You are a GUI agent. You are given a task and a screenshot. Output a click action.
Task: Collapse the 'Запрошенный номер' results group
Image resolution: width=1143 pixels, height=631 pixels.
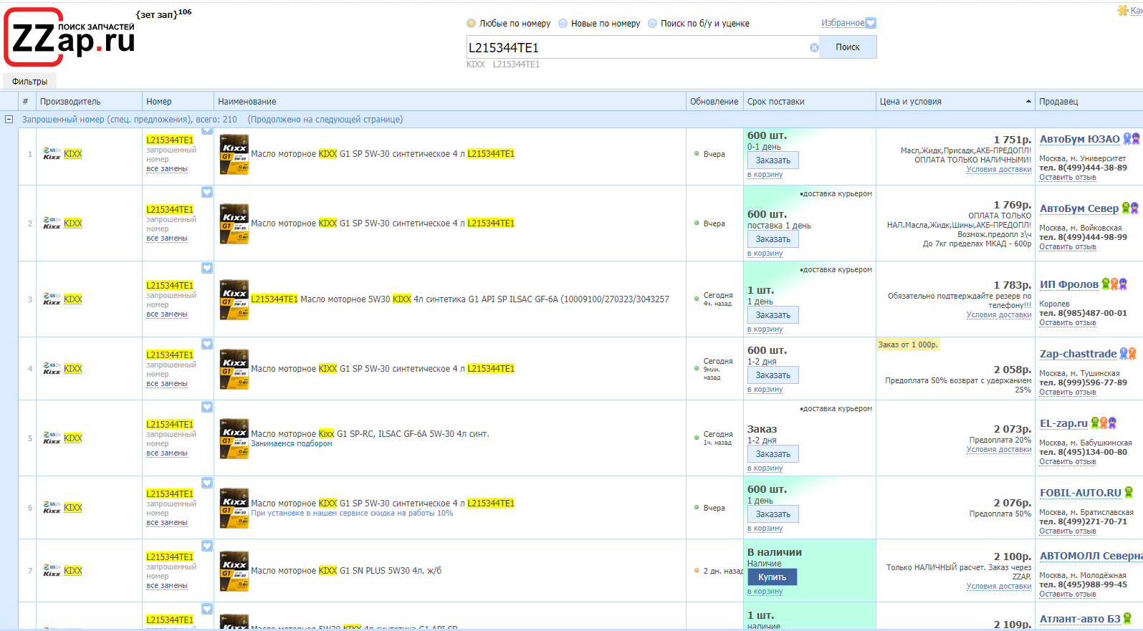(9, 120)
